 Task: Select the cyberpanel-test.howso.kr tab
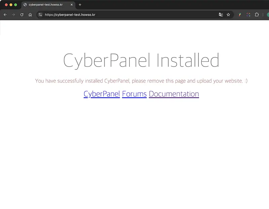coord(48,5)
